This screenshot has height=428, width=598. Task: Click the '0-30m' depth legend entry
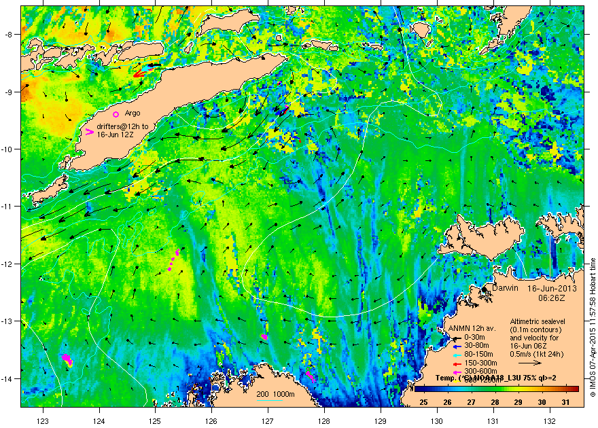pyautogui.click(x=474, y=337)
